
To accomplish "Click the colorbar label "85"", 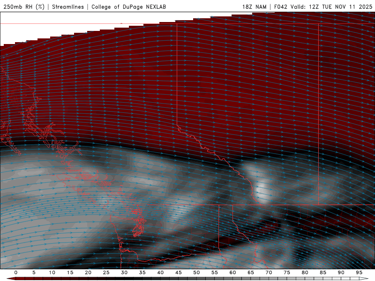I will [x=323, y=273].
